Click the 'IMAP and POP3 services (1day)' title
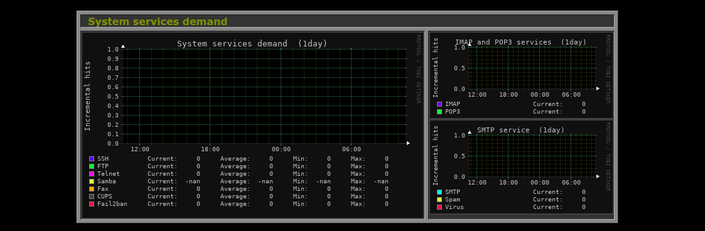This screenshot has height=231, width=705. coord(520,42)
